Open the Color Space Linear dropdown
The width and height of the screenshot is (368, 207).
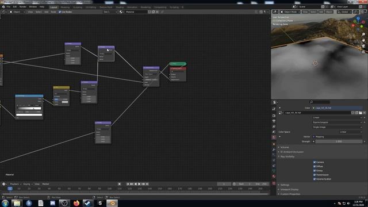pos(350,132)
